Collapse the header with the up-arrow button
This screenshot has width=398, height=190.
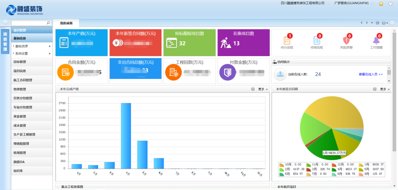click(x=392, y=23)
